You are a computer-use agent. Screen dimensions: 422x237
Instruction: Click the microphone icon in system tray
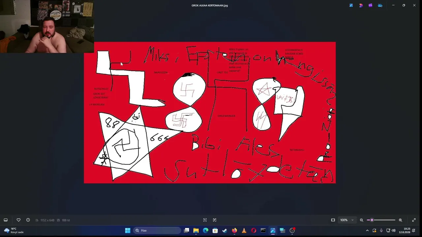point(381,230)
